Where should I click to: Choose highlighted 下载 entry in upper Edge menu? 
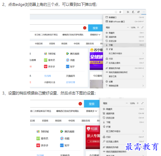125,45
